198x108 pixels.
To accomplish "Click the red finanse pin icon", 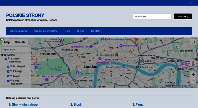I will (x=11, y=76).
